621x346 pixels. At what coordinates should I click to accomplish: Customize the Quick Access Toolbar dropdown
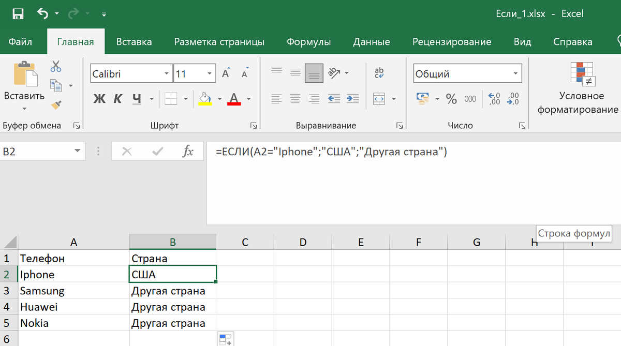click(x=105, y=14)
